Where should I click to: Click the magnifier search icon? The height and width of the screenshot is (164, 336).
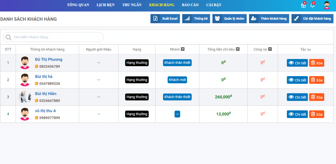coord(8,37)
